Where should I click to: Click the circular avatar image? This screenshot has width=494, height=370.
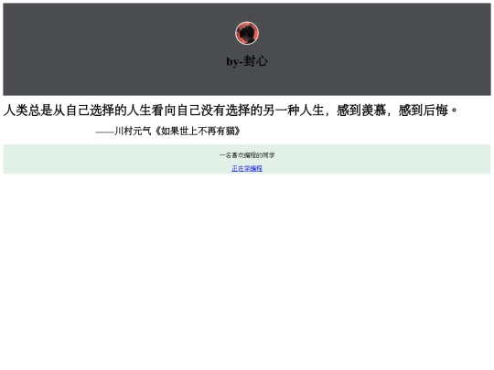247,33
